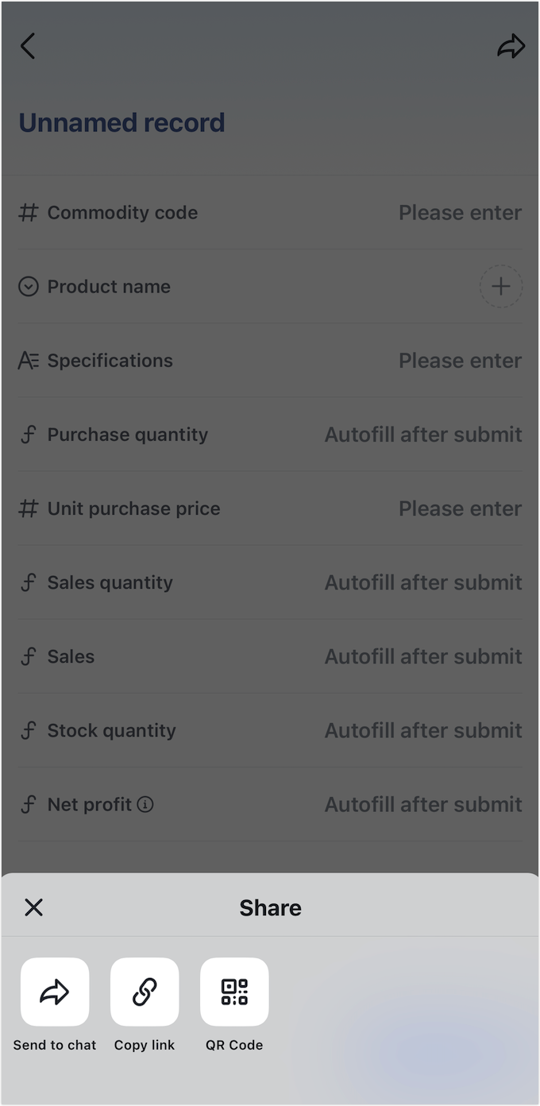Tap the Commodity code number-field icon
The image size is (540, 1106).
(29, 212)
